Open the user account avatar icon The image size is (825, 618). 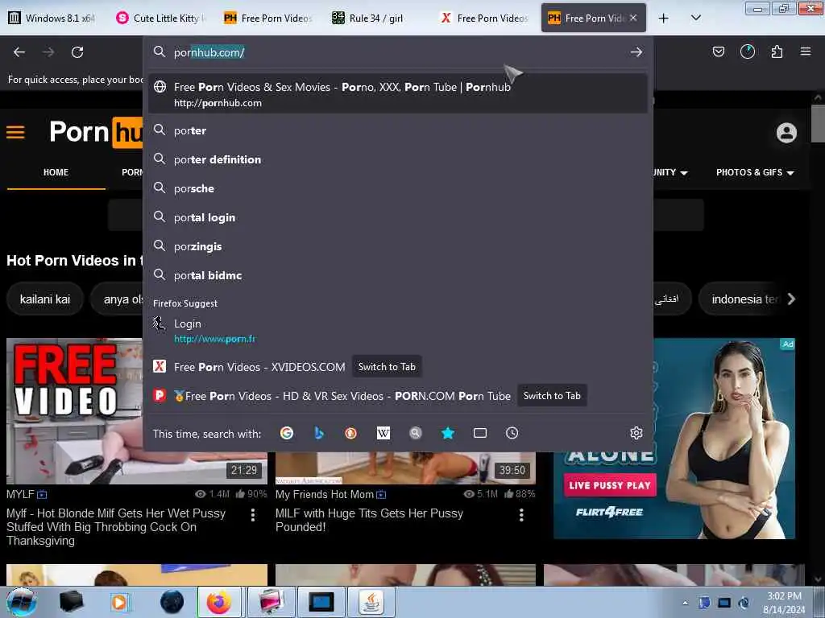click(786, 133)
